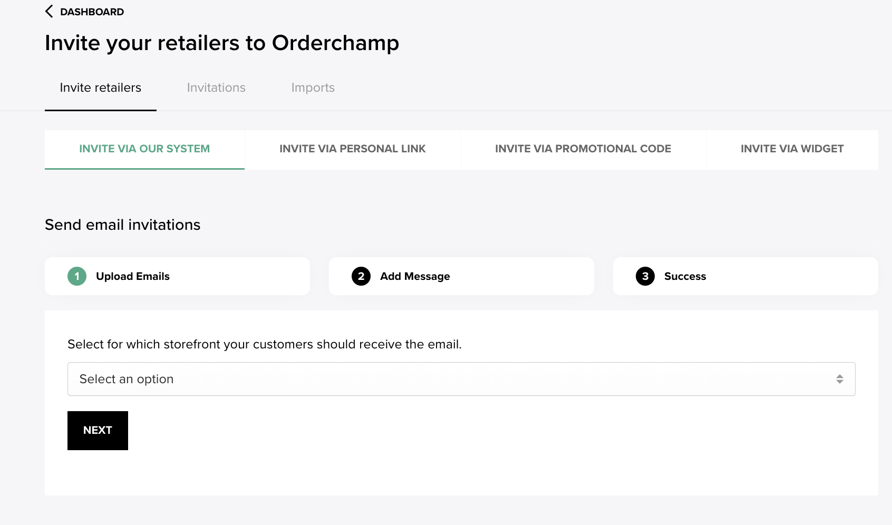Go back via the DASHBOARD link text
892x525 pixels.
pyautogui.click(x=92, y=12)
